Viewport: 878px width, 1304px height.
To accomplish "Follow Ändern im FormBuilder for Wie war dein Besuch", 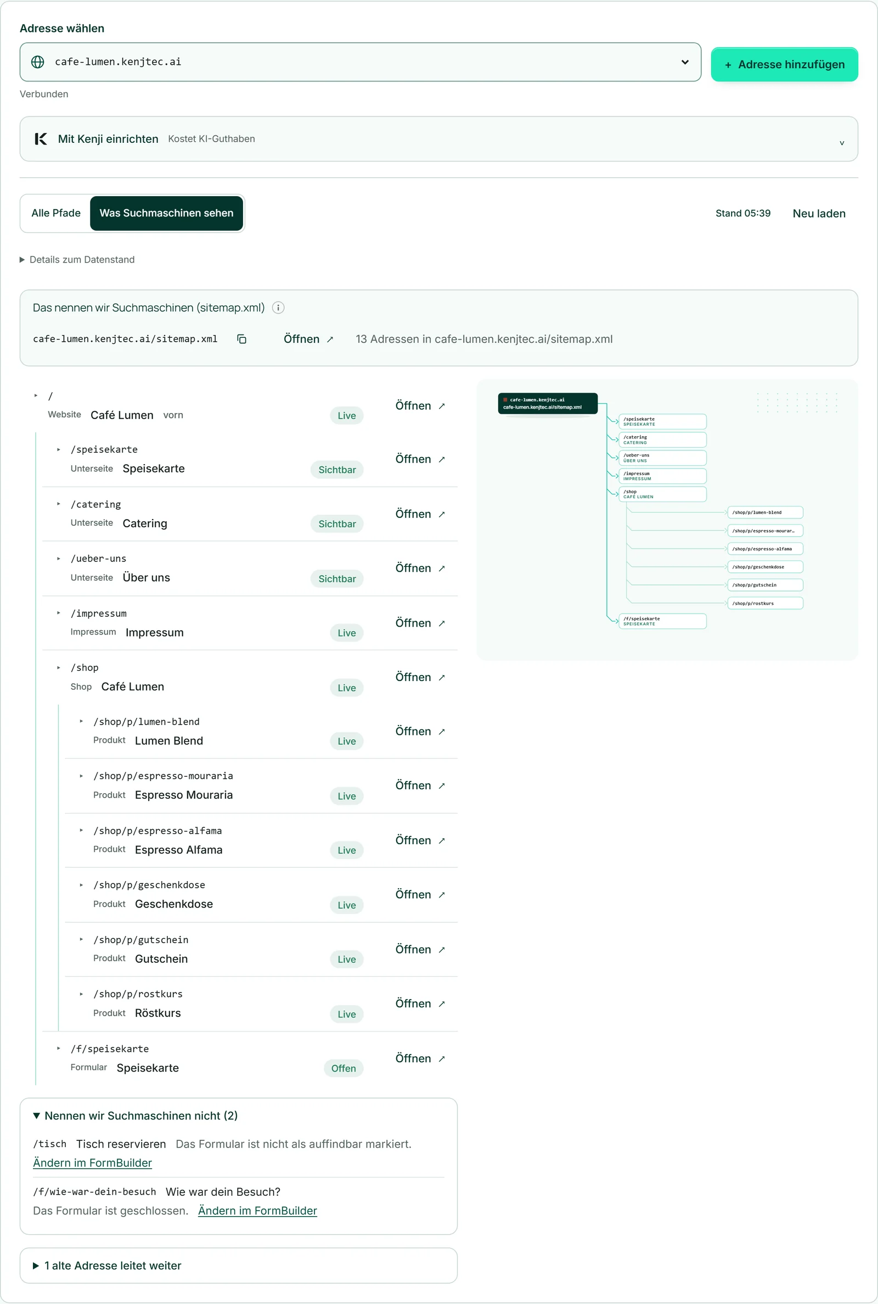I will (257, 1211).
